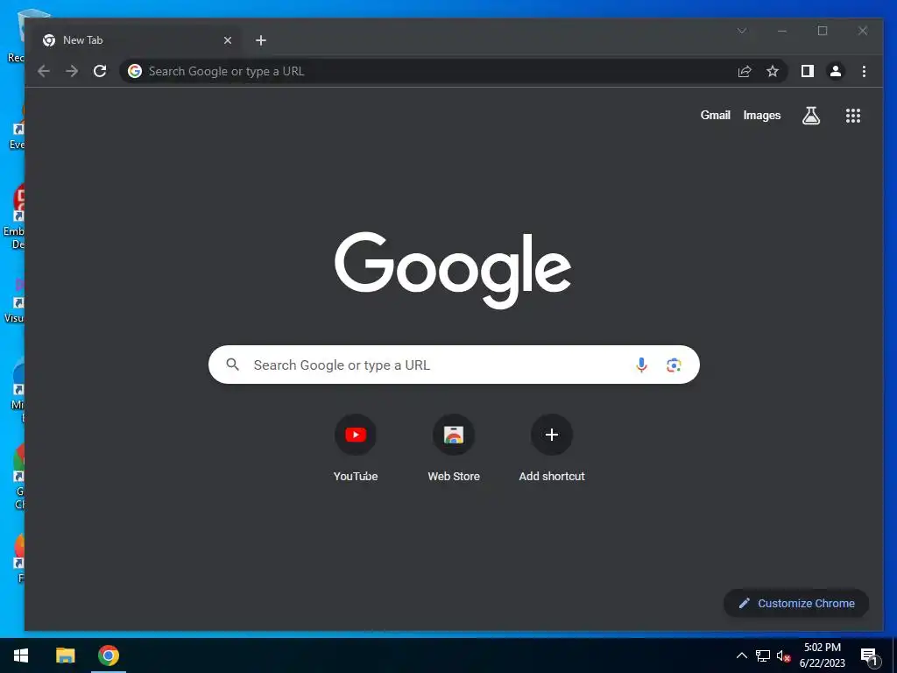Open the YouTube shortcut
Image resolution: width=897 pixels, height=673 pixels.
356,448
